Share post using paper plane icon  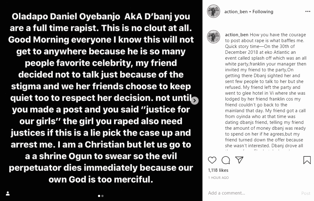pos(239,160)
